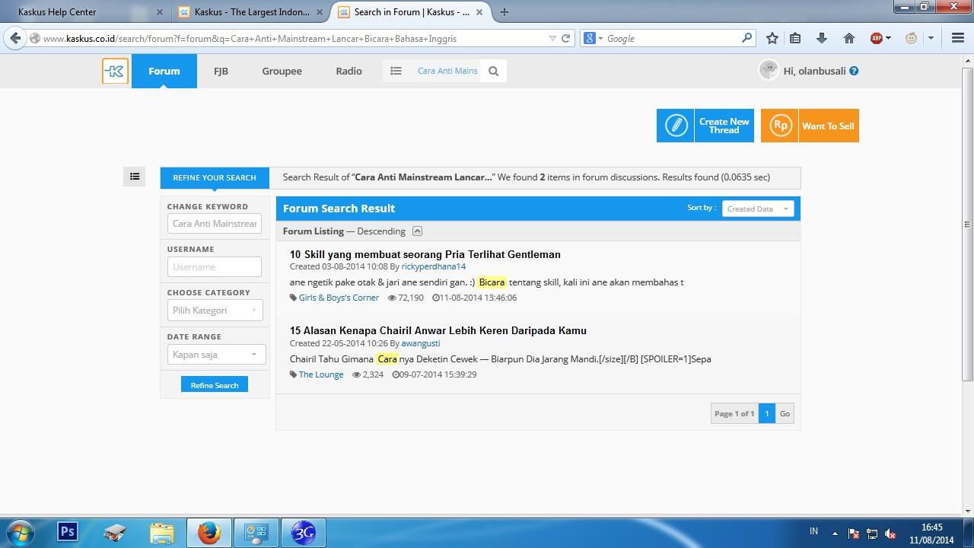Viewport: 974px width, 548px height.
Task: Click the Google search magnifier in browser search box
Action: click(747, 38)
